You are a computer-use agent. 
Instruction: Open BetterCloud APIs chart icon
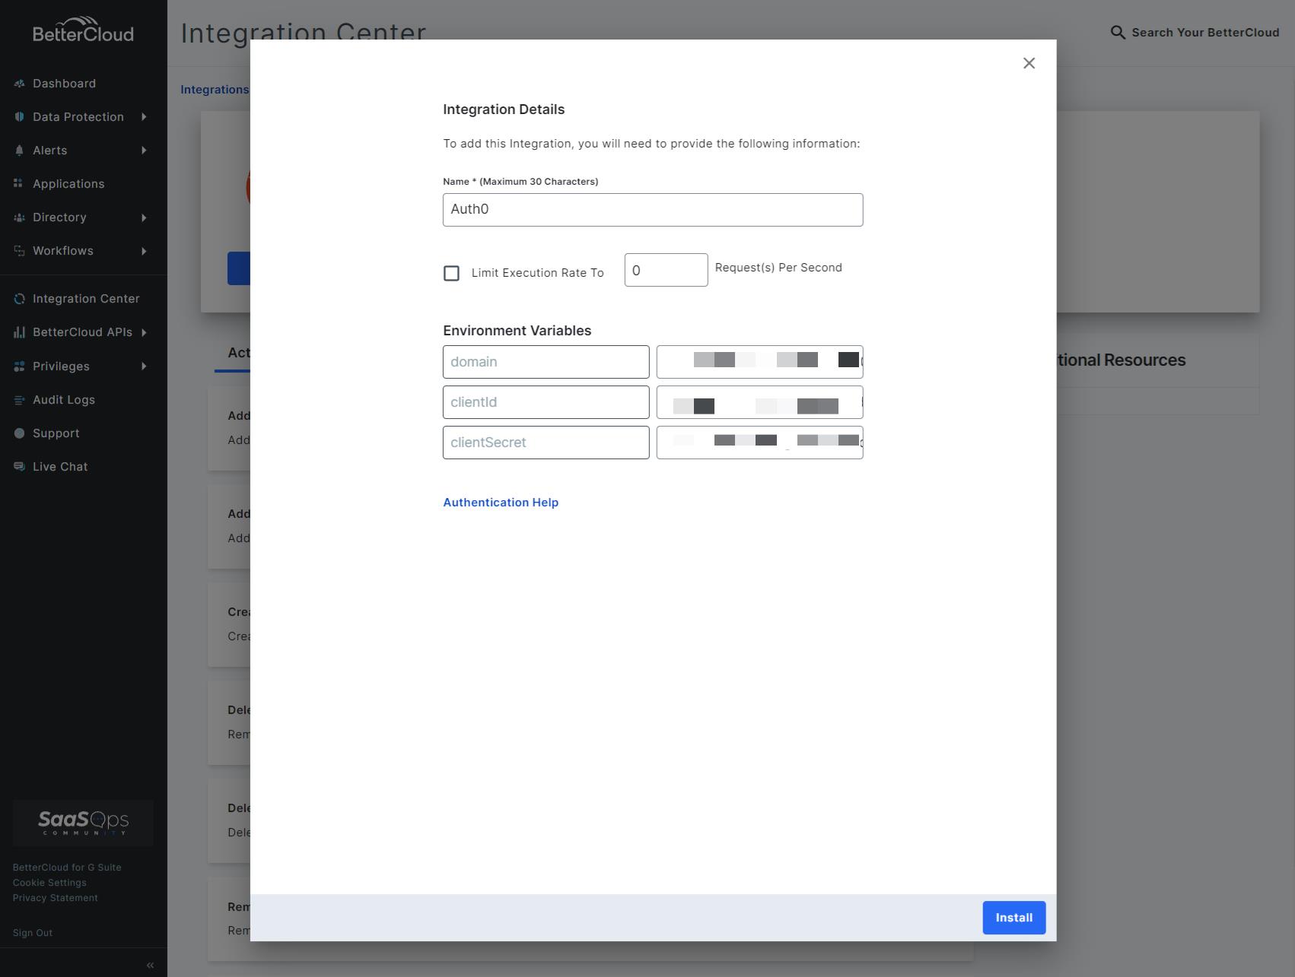pos(20,332)
